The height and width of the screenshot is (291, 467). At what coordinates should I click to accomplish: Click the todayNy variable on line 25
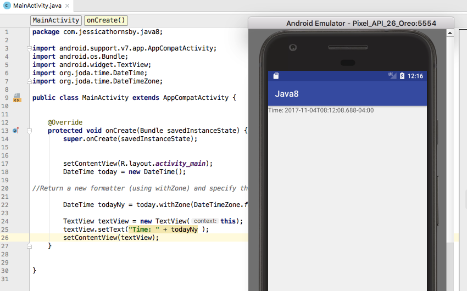[x=184, y=230]
